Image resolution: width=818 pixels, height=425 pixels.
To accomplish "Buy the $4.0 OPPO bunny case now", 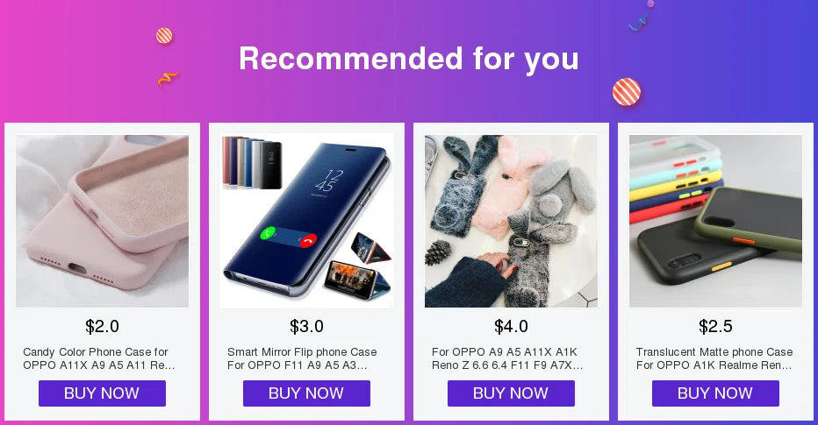I will (x=511, y=393).
